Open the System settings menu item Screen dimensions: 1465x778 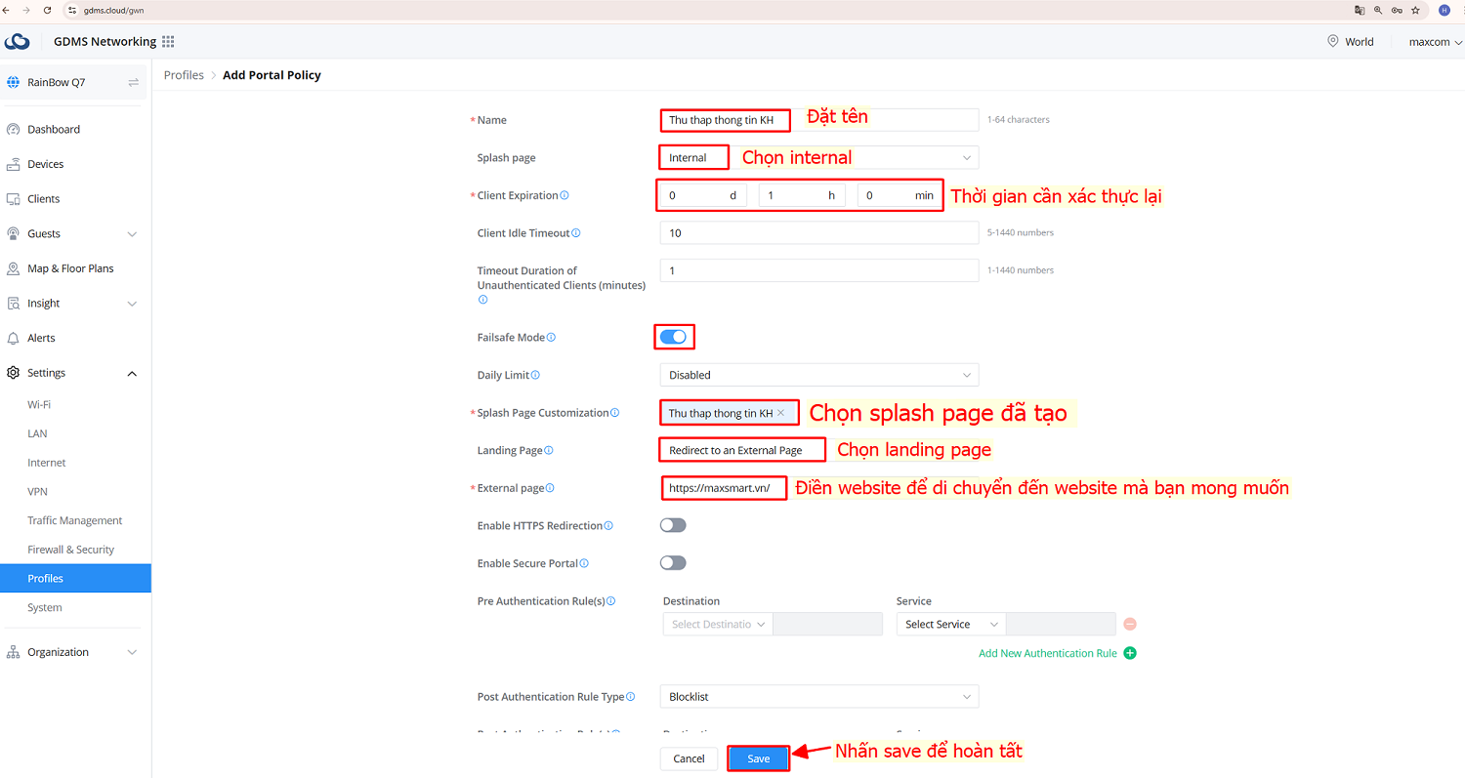(x=44, y=607)
